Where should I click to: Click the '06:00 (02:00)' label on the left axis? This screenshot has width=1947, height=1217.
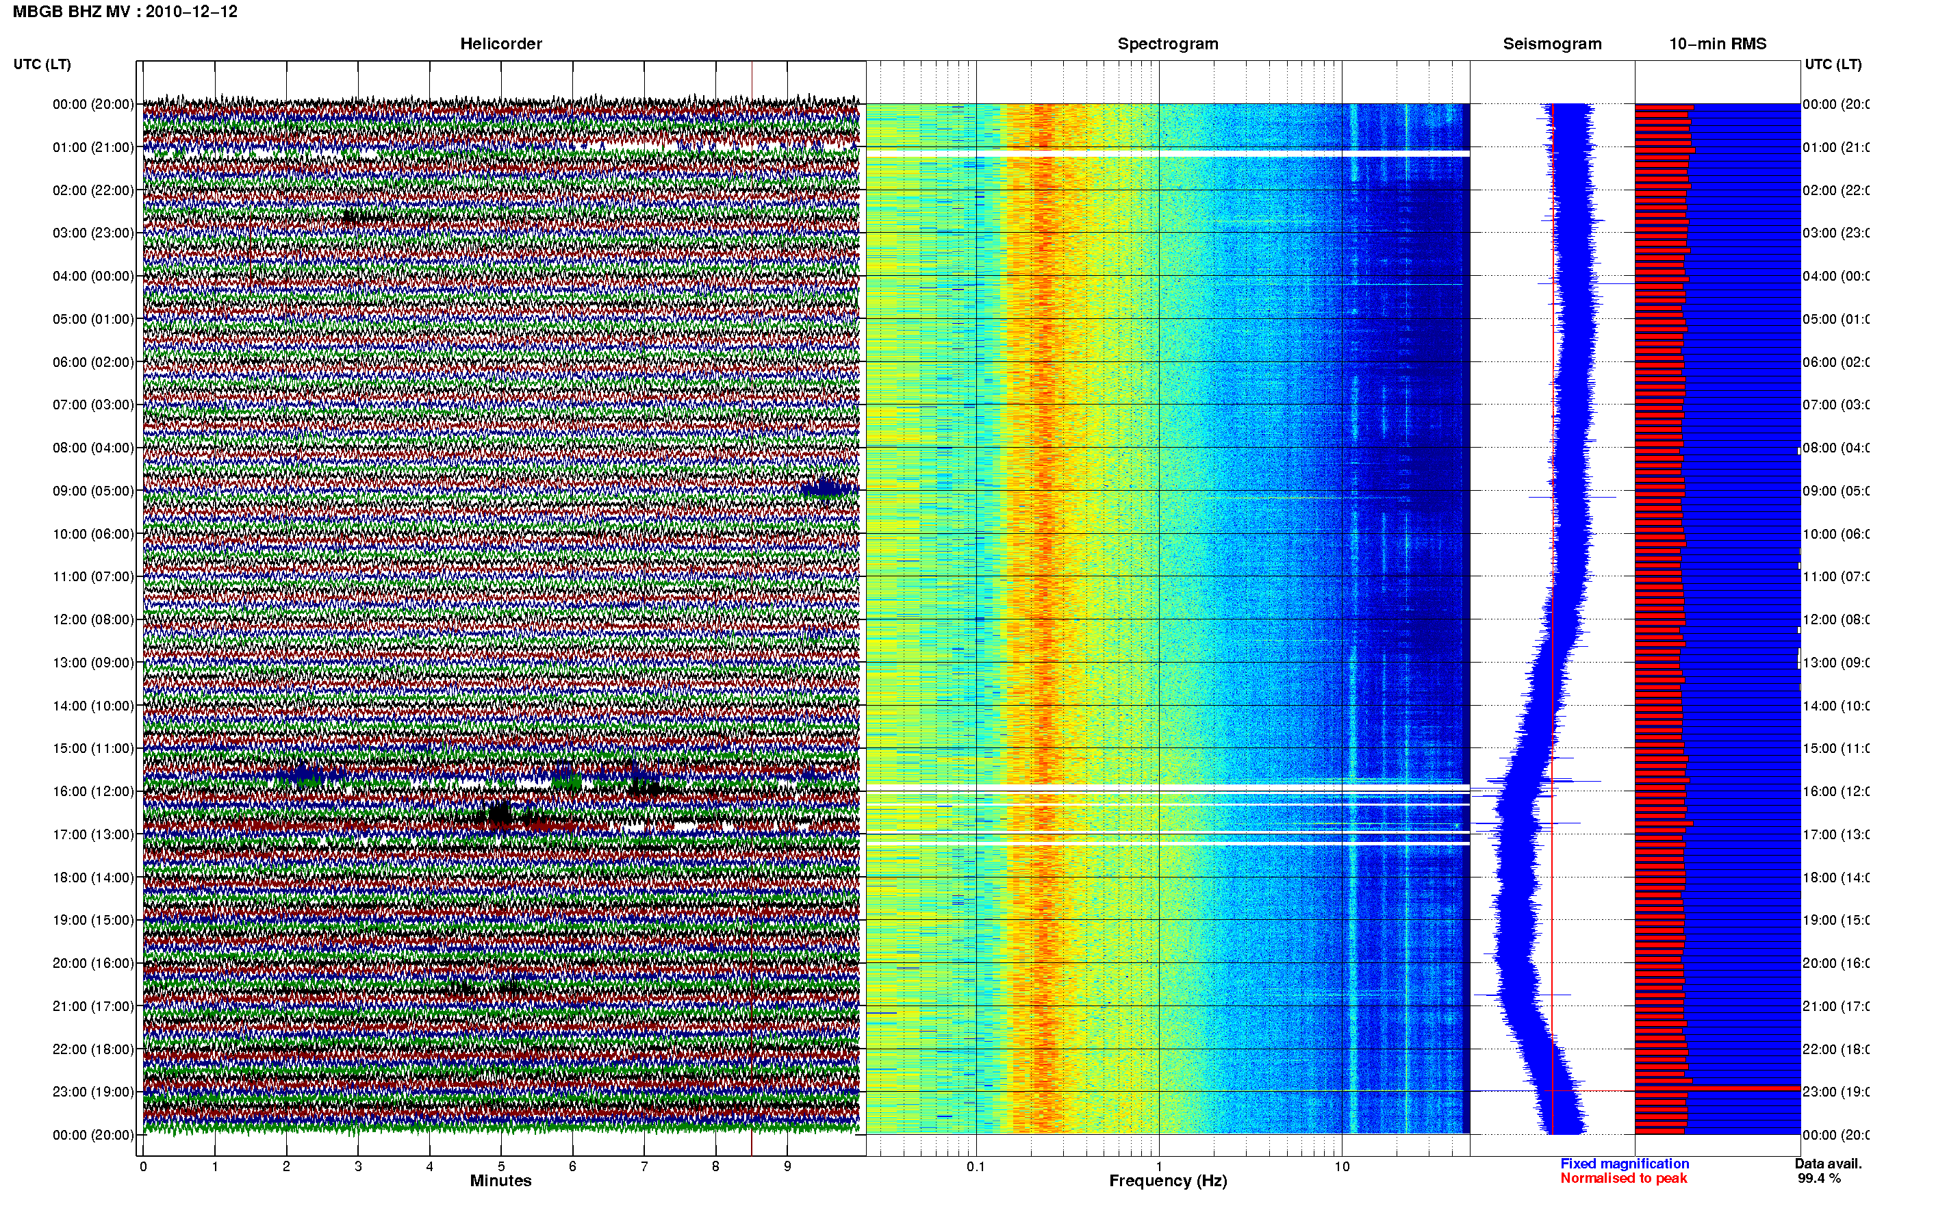click(93, 362)
